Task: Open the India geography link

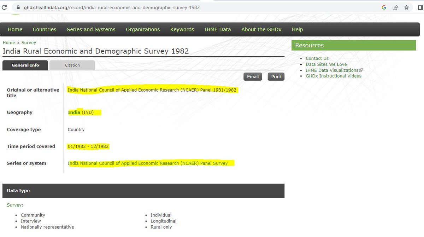Action: click(74, 112)
